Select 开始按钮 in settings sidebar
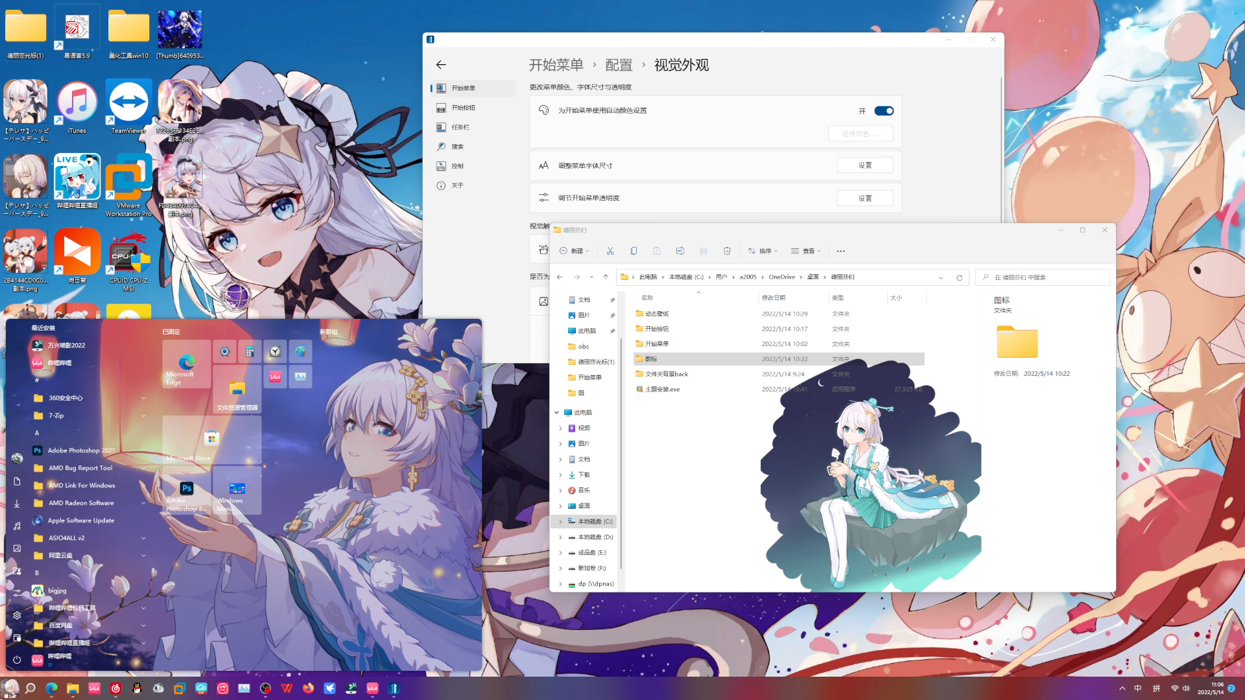The height and width of the screenshot is (700, 1245). [463, 108]
